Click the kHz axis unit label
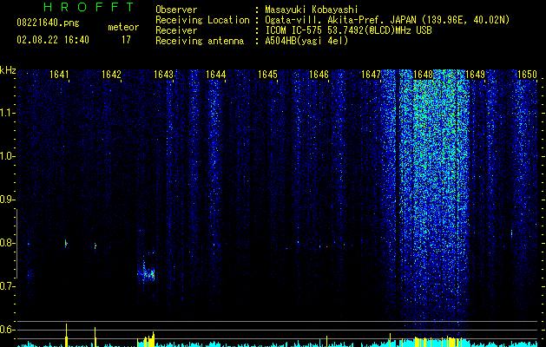Viewport: 546px width, 347px height. coord(8,70)
